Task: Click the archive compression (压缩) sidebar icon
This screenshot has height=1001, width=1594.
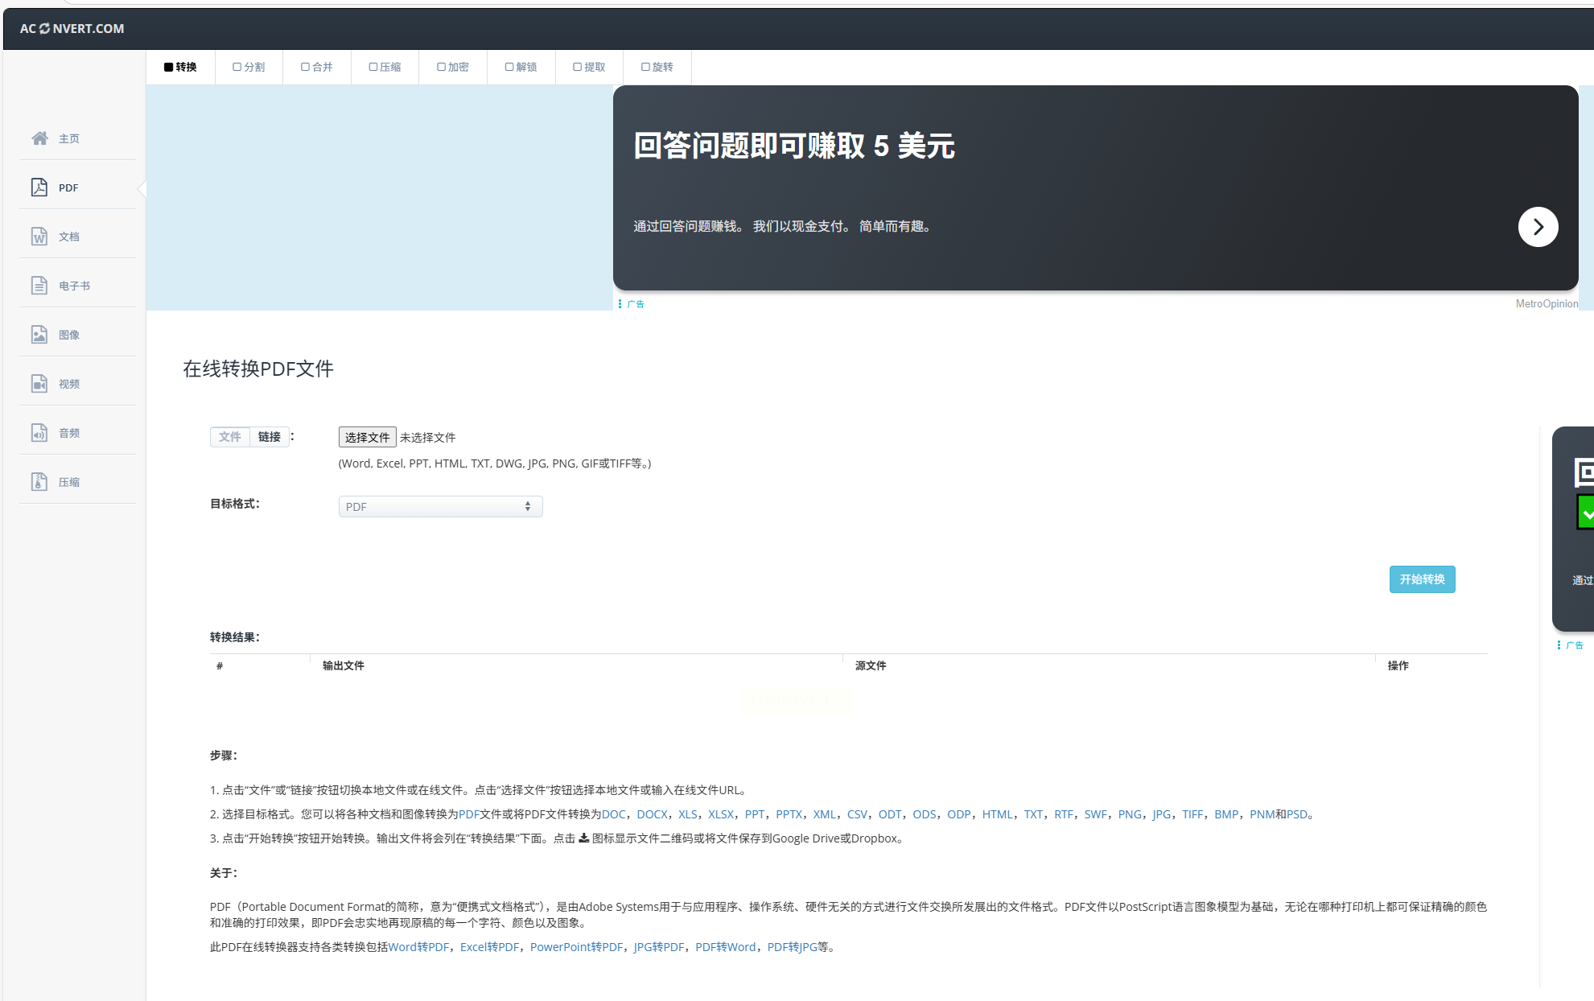Action: coord(39,482)
